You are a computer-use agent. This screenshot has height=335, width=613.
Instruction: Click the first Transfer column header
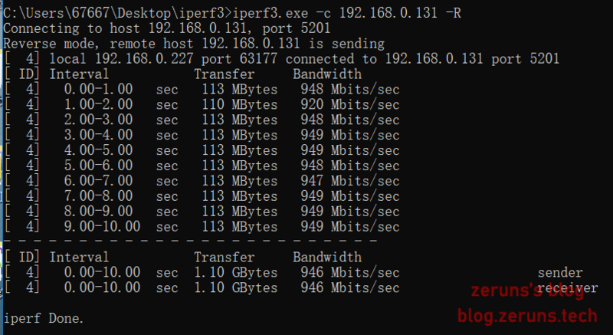coord(225,74)
